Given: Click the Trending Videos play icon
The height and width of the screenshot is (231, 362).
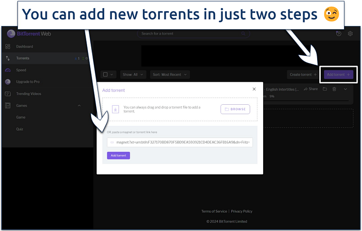Looking at the screenshot, I should coord(8,94).
